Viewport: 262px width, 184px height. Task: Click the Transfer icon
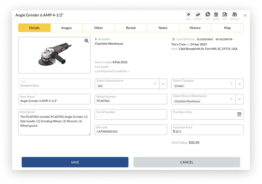point(198,15)
